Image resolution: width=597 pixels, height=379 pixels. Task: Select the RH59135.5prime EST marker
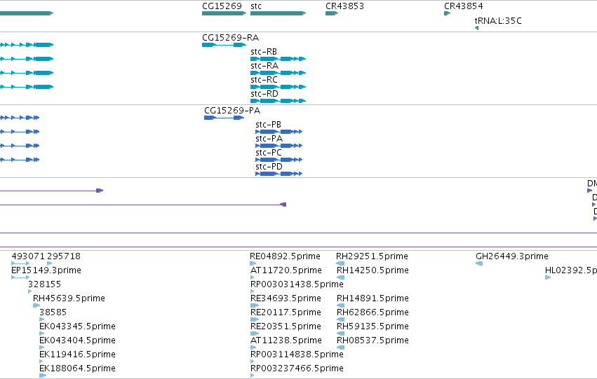[x=340, y=333]
